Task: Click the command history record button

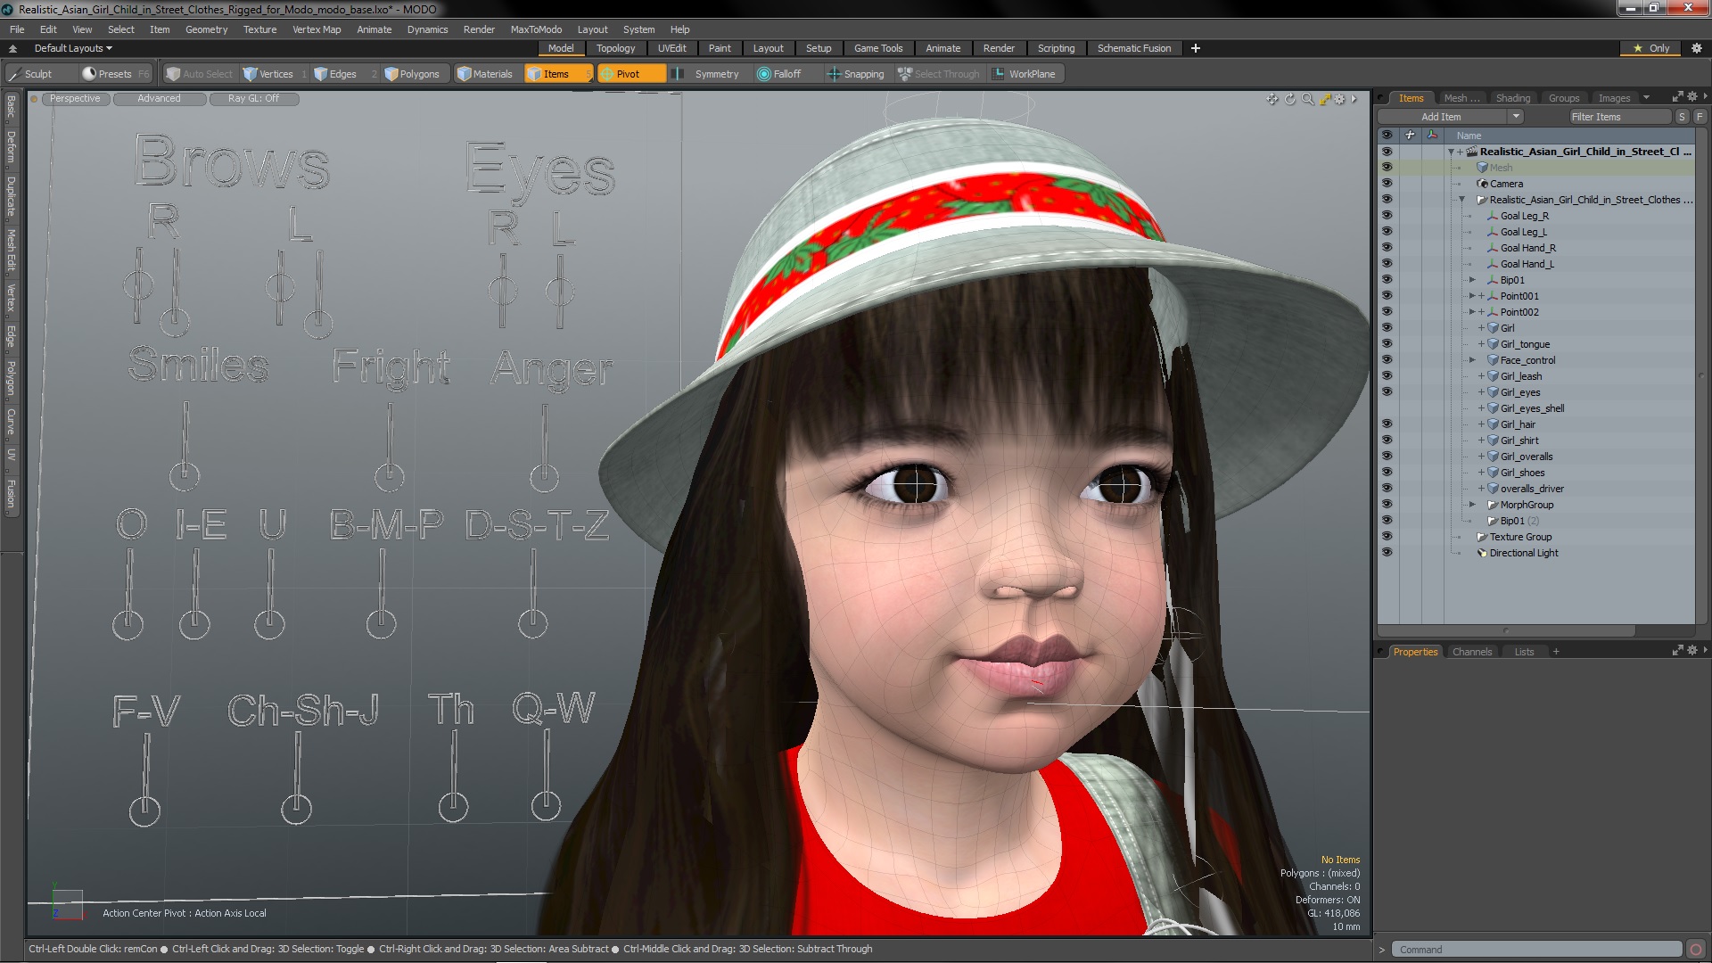Action: [1696, 950]
